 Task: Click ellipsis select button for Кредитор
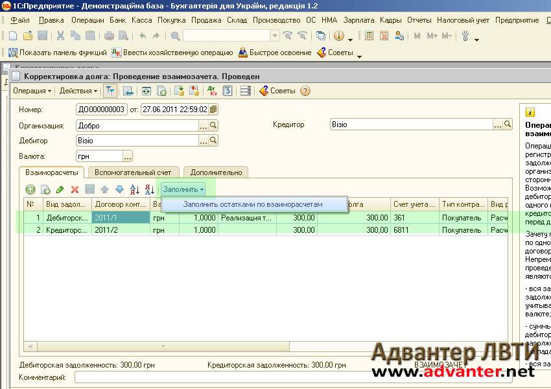tap(498, 124)
